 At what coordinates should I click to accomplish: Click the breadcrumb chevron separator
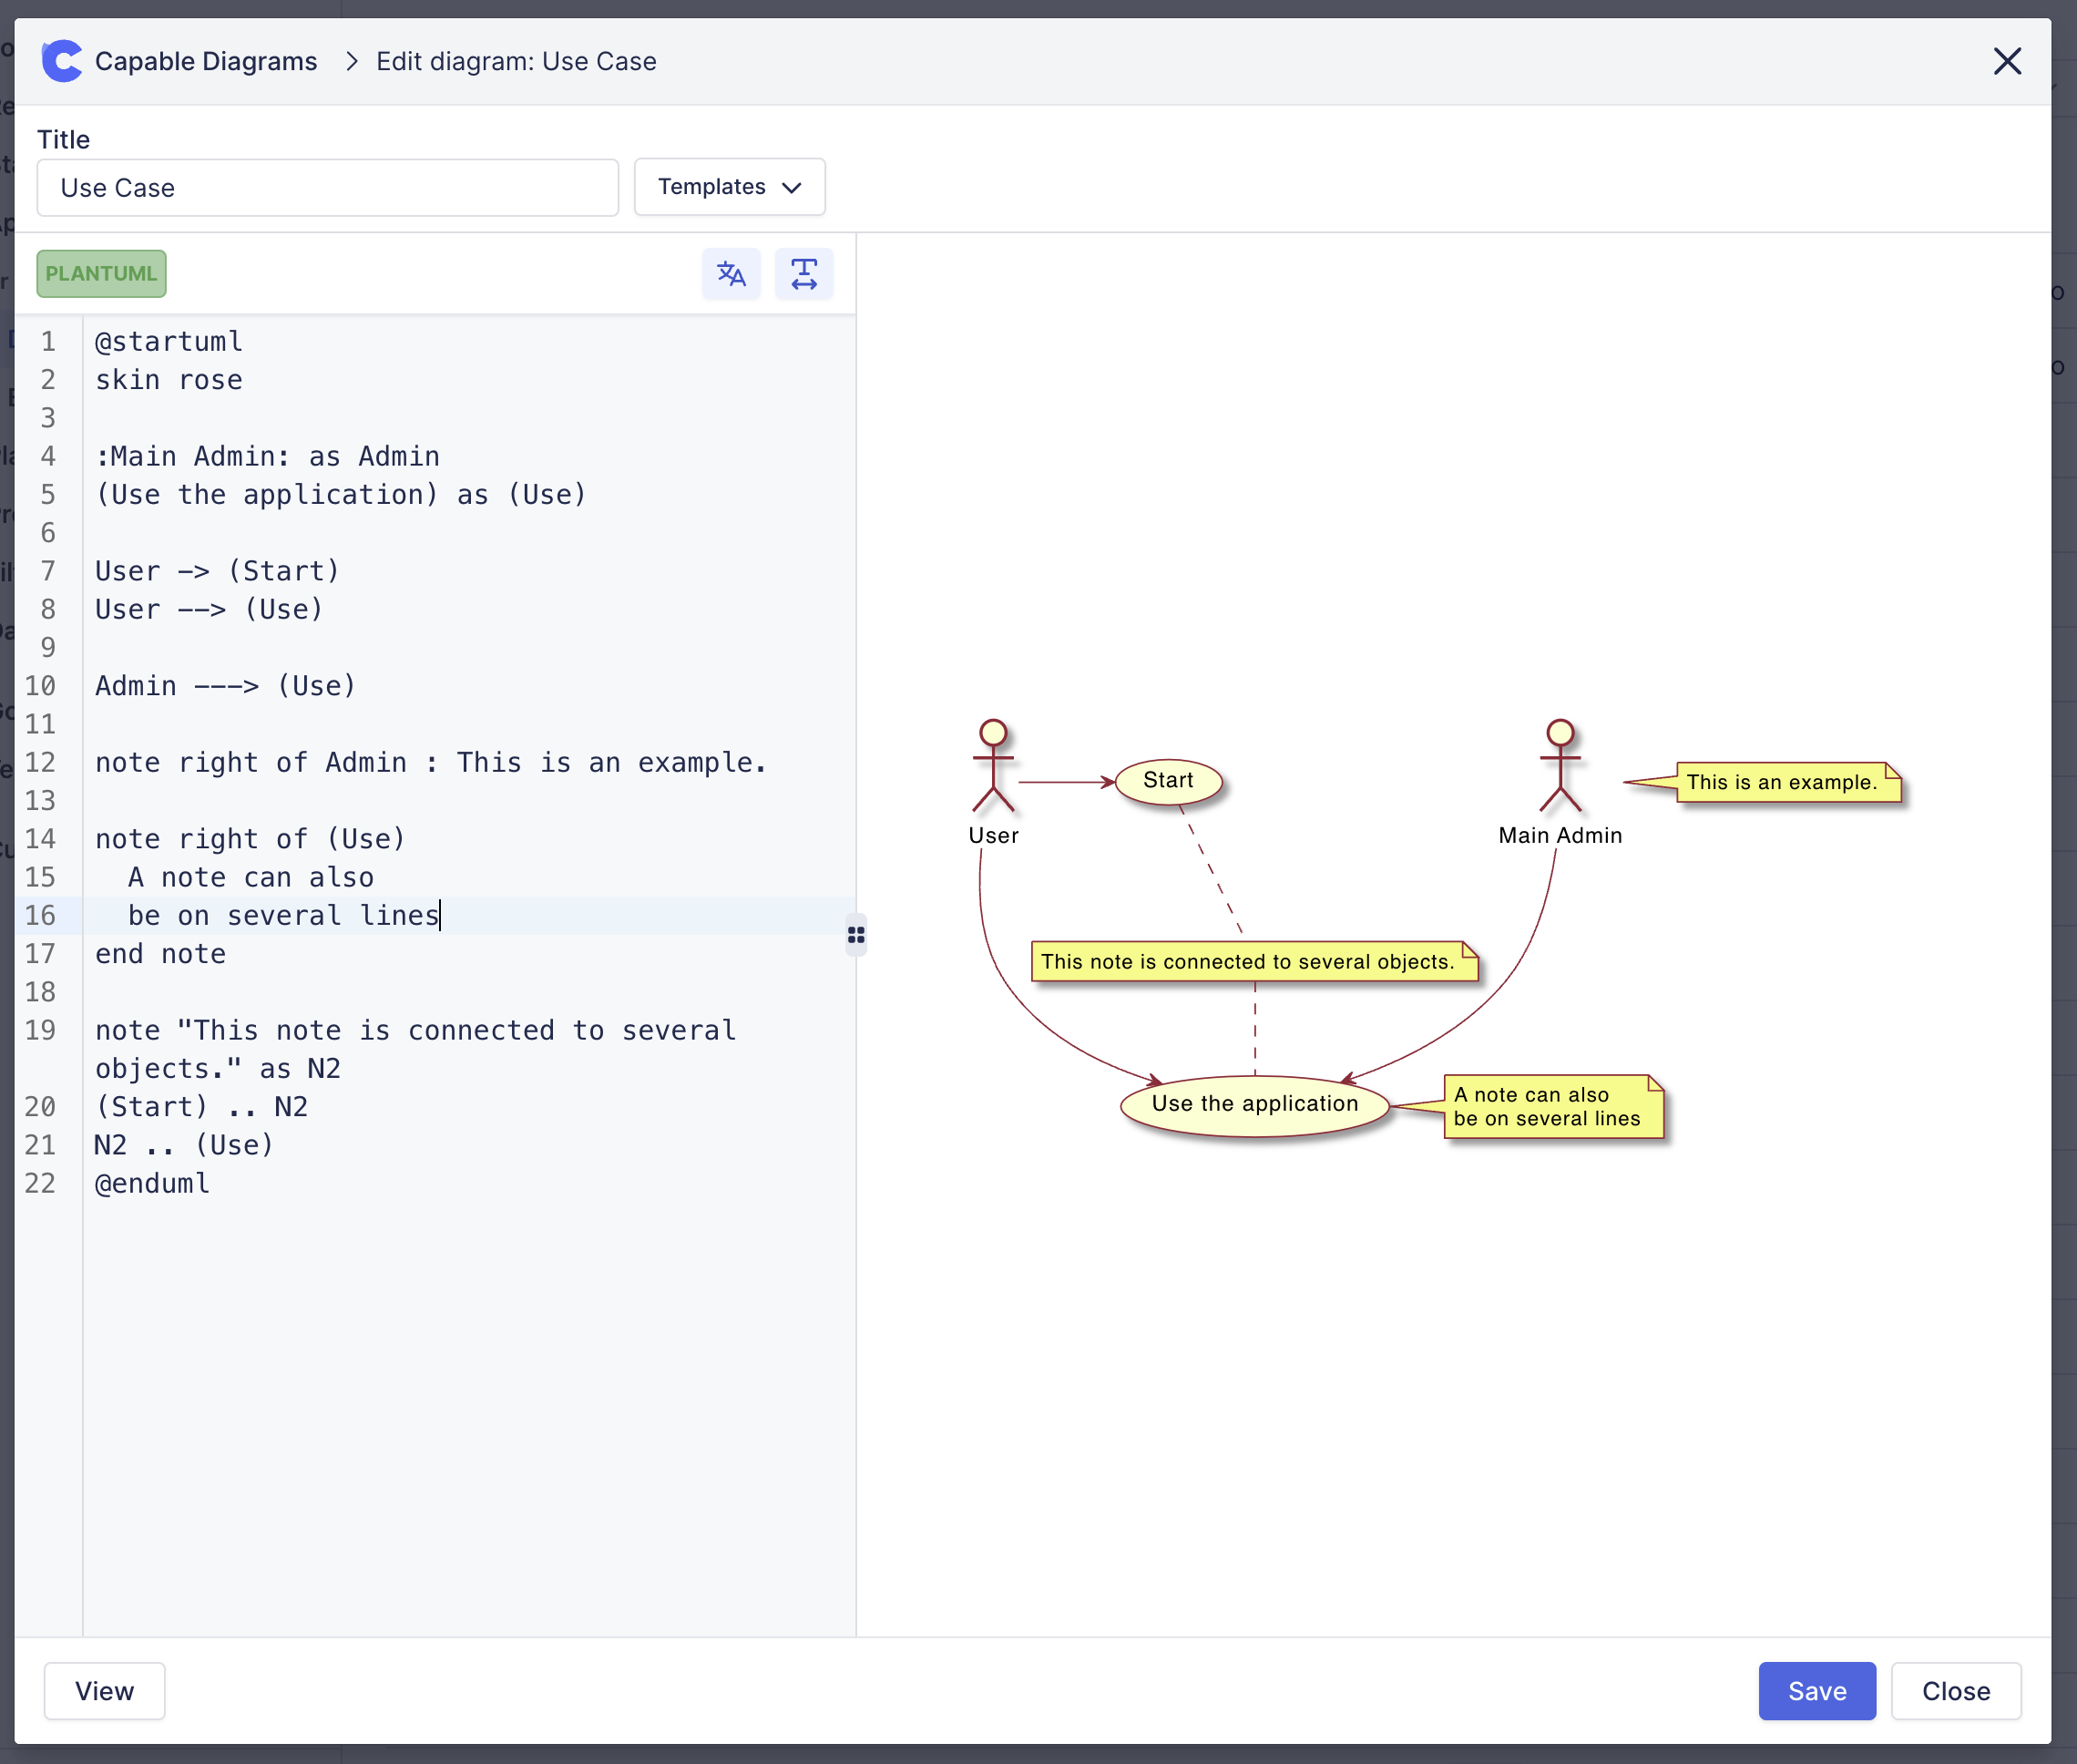click(351, 61)
